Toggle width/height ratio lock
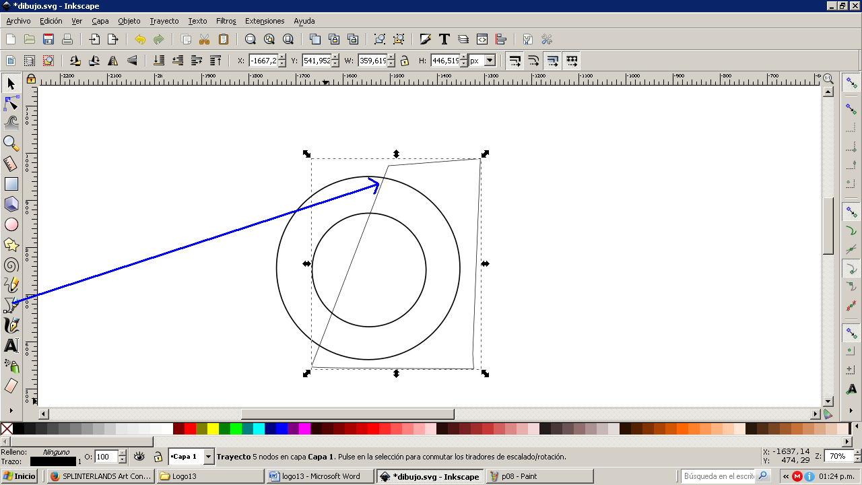 (405, 61)
